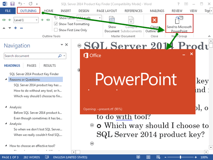The width and height of the screenshot is (213, 160).
Task: Click PAGE 1 OF 3 in status bar
Action: tap(10, 157)
